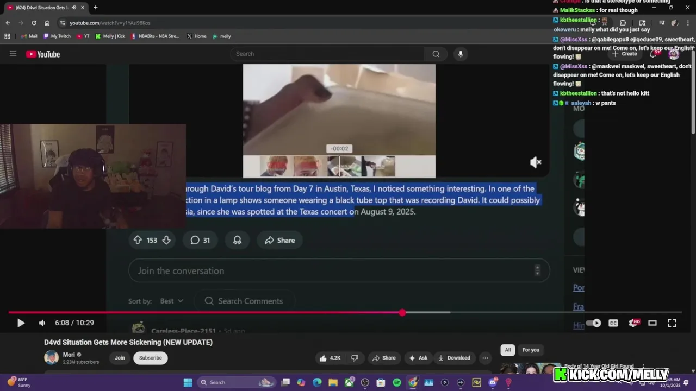696x391 pixels.
Task: Mute the tab using speaker icon
Action: (x=73, y=8)
